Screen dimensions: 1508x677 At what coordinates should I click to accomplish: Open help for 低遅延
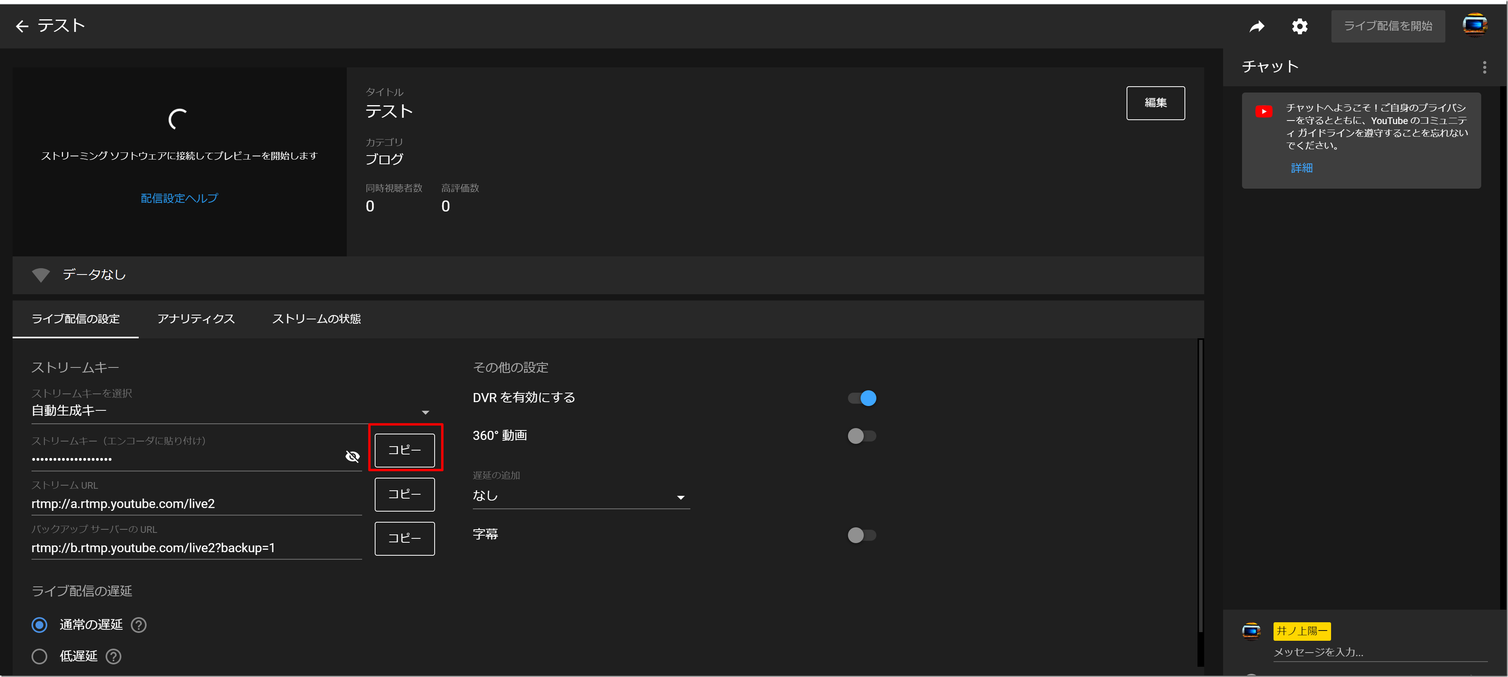click(113, 657)
